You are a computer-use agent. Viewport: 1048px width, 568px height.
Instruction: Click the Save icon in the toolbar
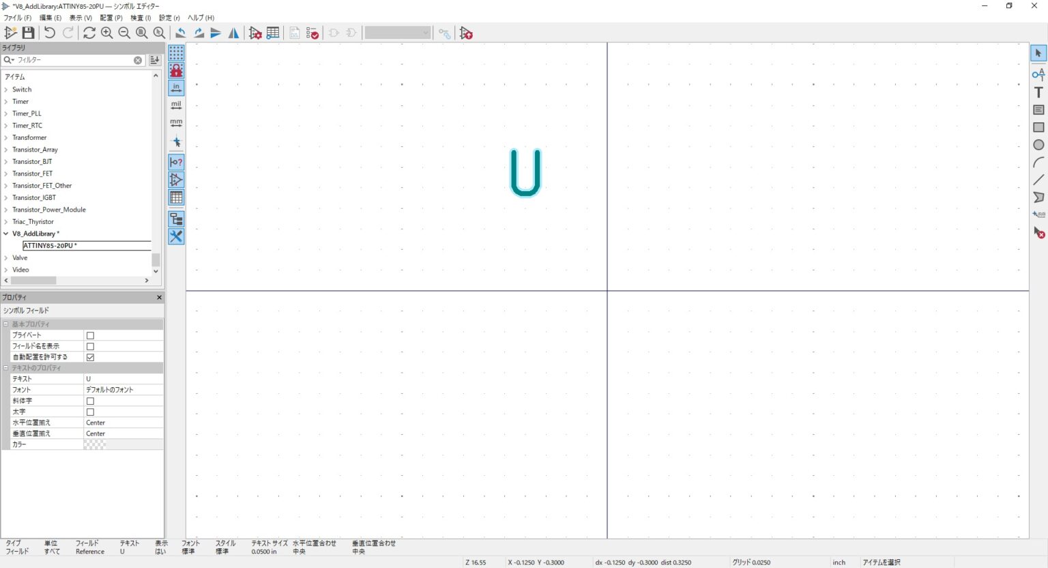tap(28, 33)
